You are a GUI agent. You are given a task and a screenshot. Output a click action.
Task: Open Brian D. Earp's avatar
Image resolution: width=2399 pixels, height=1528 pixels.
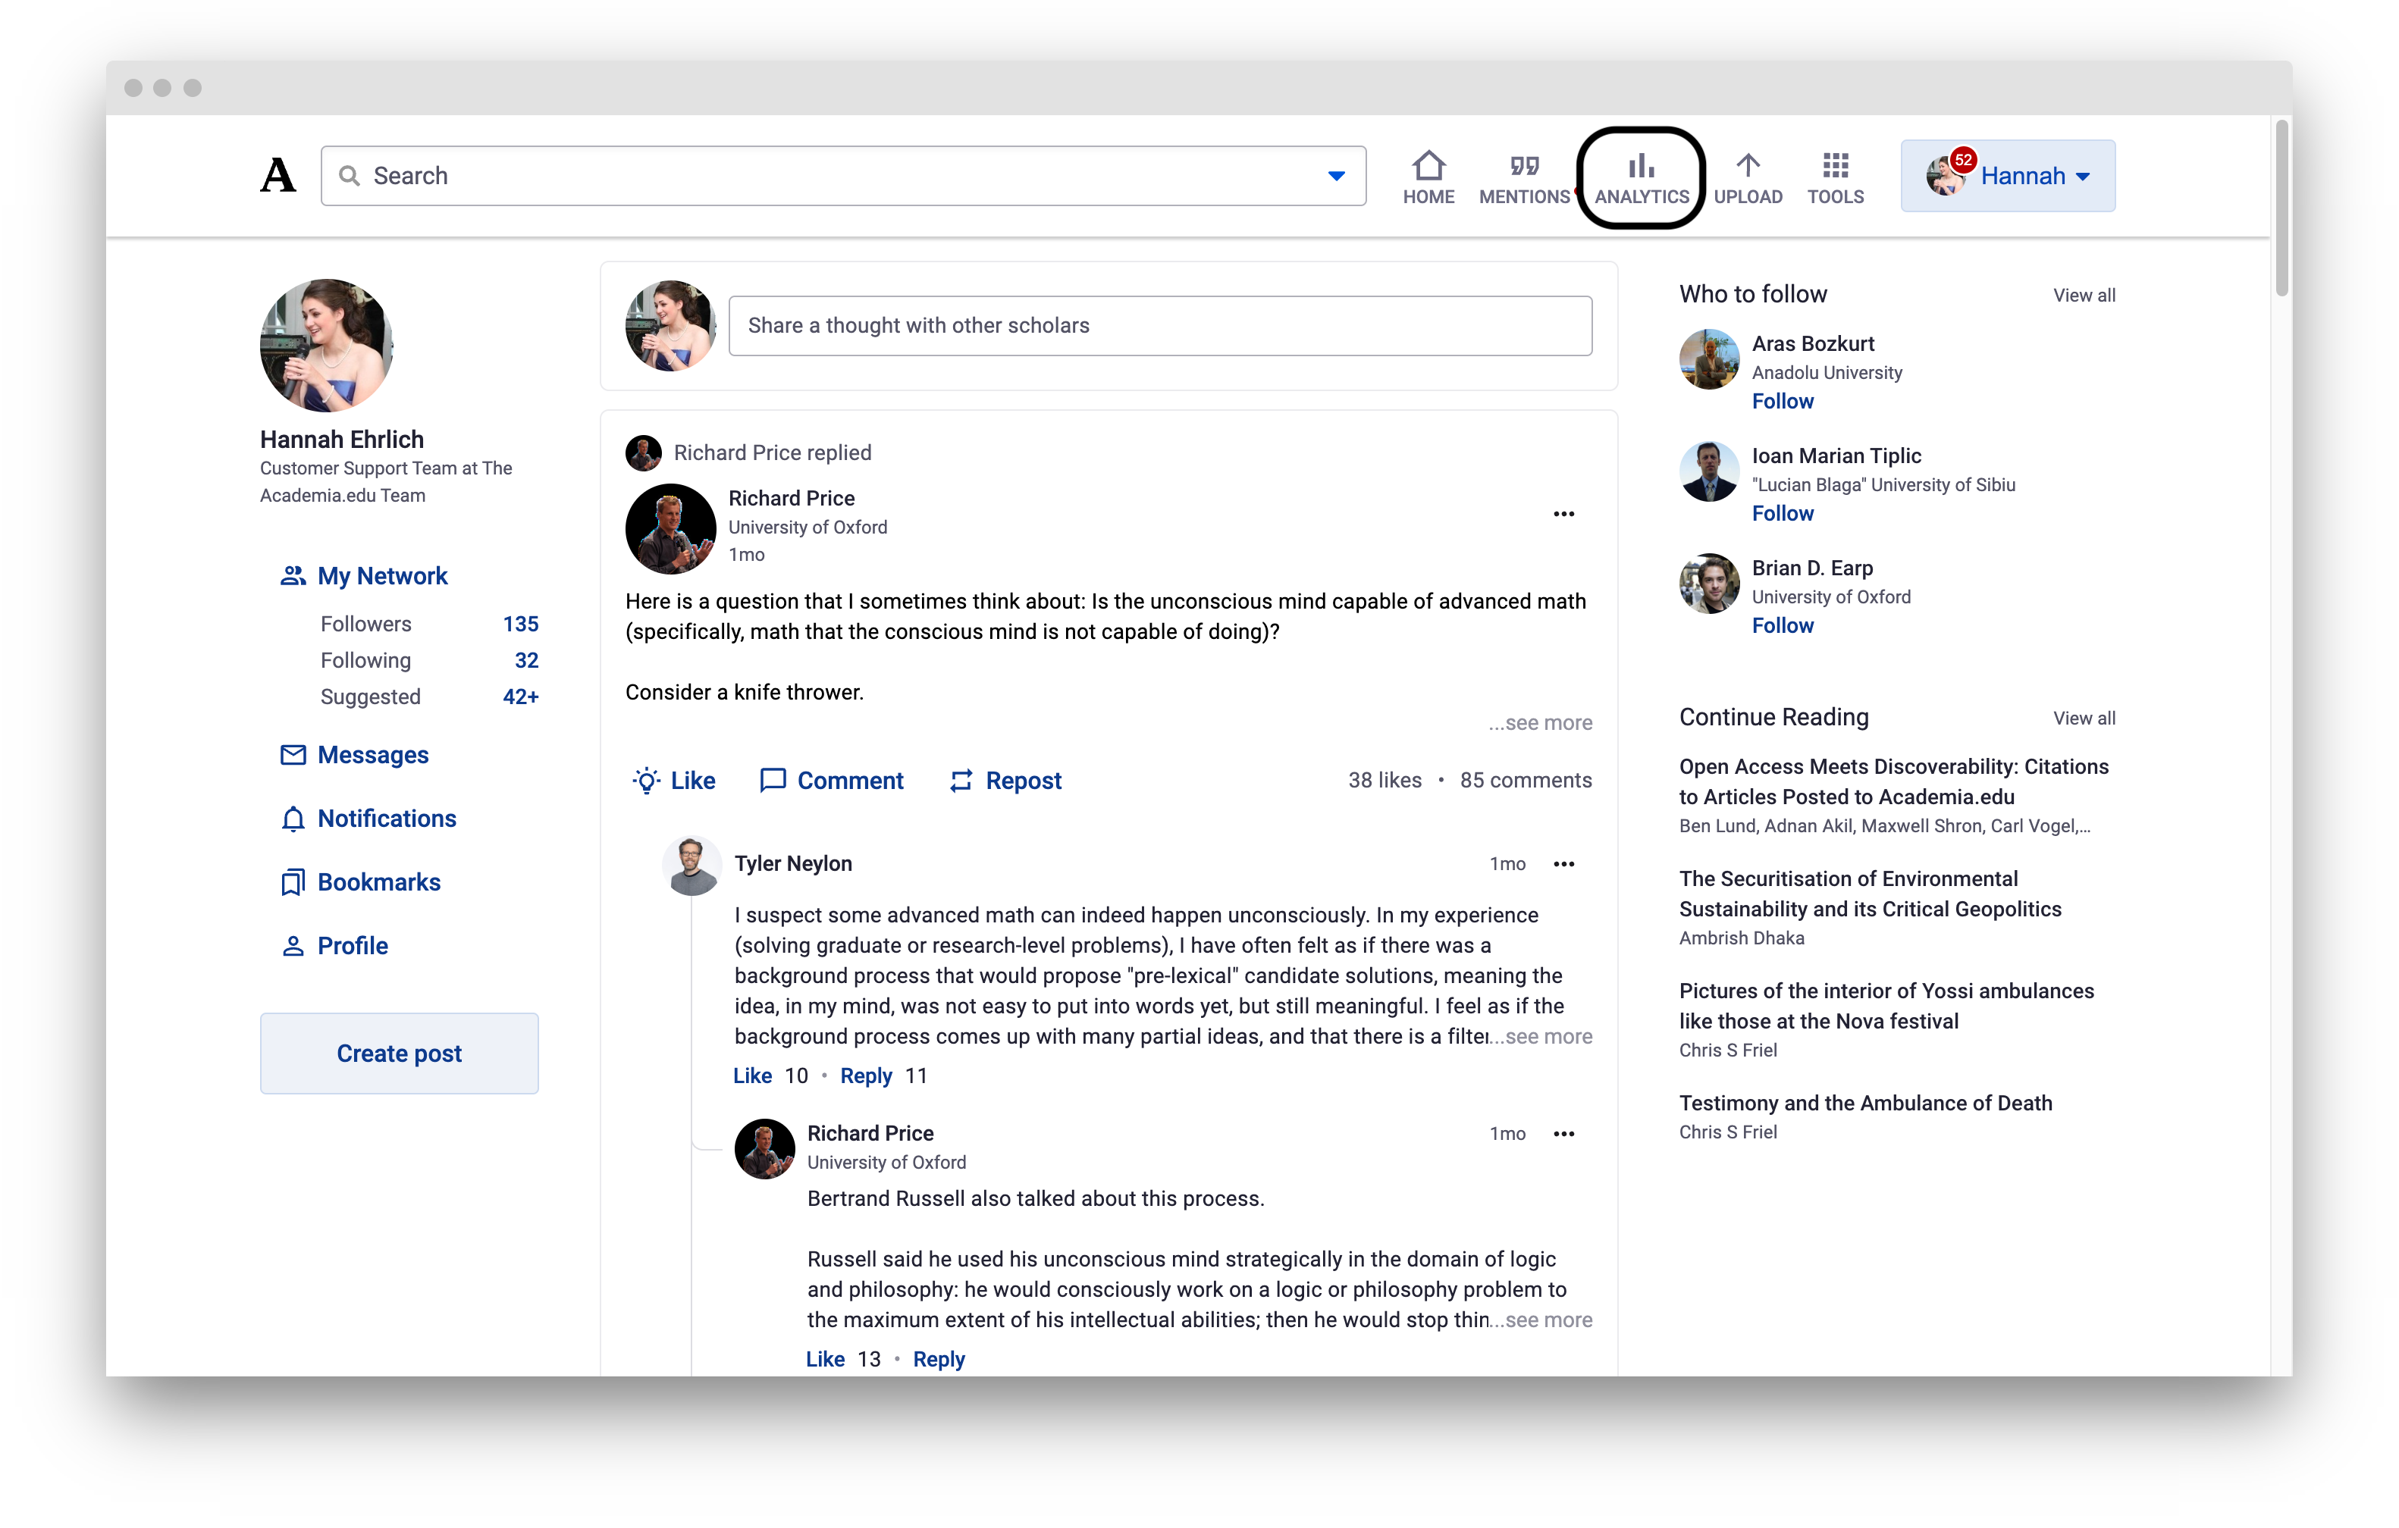point(1708,584)
